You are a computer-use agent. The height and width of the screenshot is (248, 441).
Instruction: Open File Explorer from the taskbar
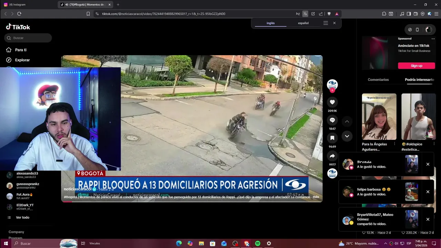point(201,244)
